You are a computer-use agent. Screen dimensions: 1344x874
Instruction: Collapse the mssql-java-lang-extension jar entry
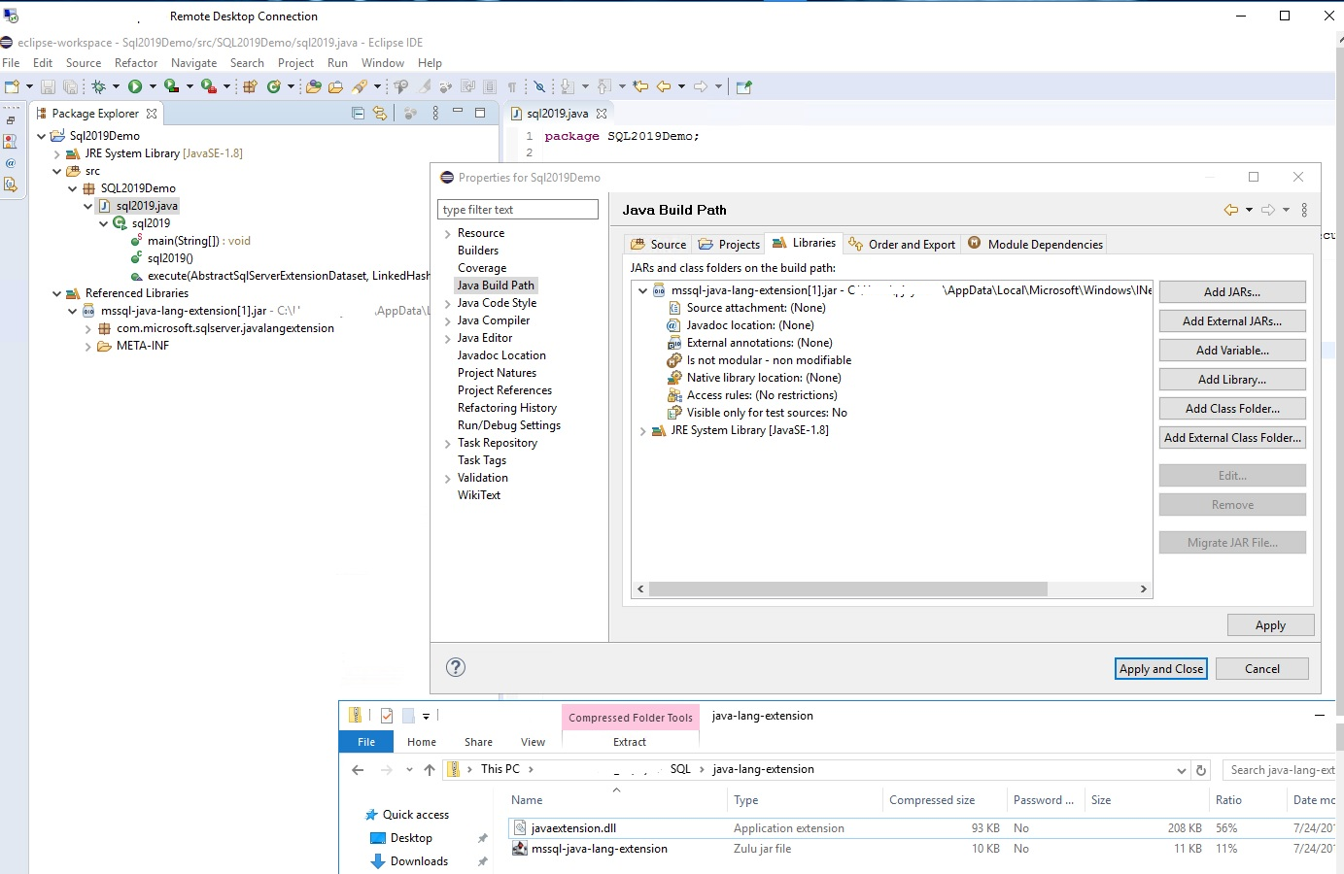pyautogui.click(x=642, y=290)
